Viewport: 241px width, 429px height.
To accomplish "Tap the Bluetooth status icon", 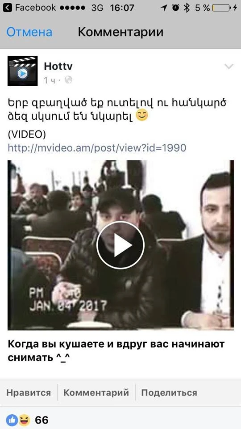I will point(187,8).
